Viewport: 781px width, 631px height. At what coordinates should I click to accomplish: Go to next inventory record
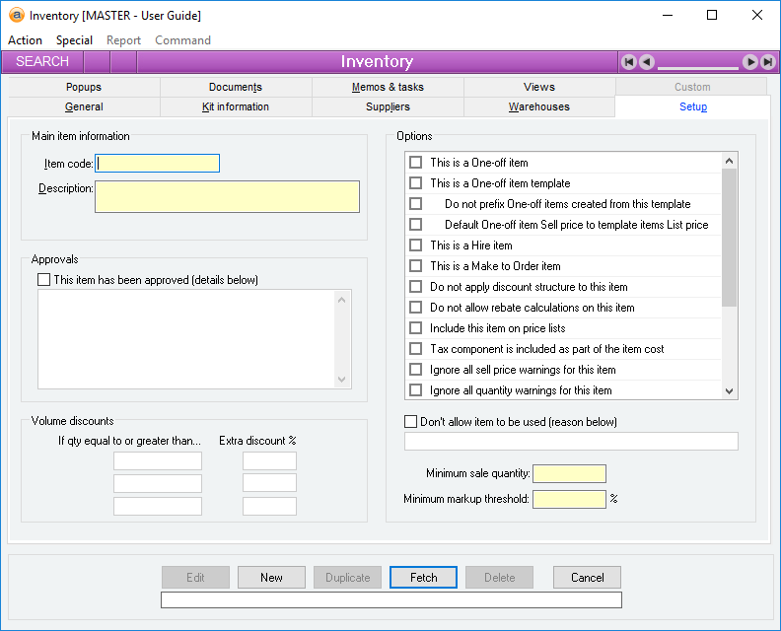(750, 62)
